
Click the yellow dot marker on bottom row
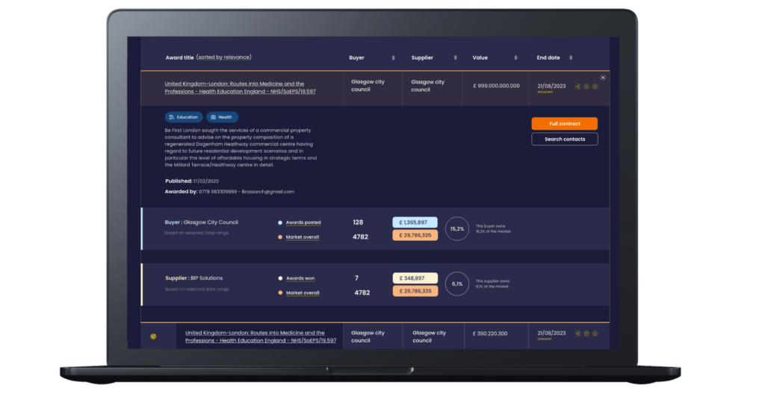pyautogui.click(x=153, y=337)
